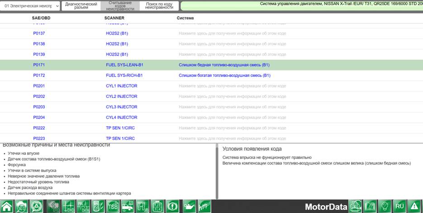This screenshot has width=423, height=213.
Task: Click the NISSAN X-Trail vehicle info bar
Action: tap(302, 6)
